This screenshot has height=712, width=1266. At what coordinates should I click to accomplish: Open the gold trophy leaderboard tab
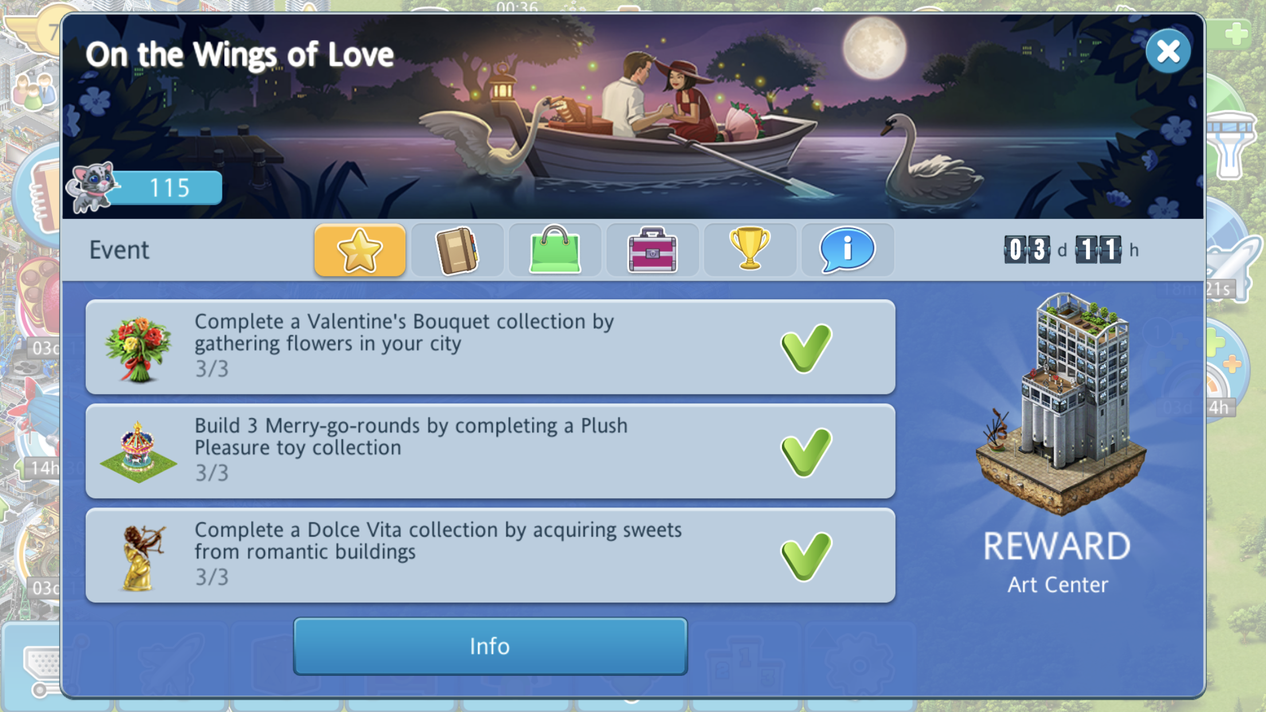(x=749, y=250)
